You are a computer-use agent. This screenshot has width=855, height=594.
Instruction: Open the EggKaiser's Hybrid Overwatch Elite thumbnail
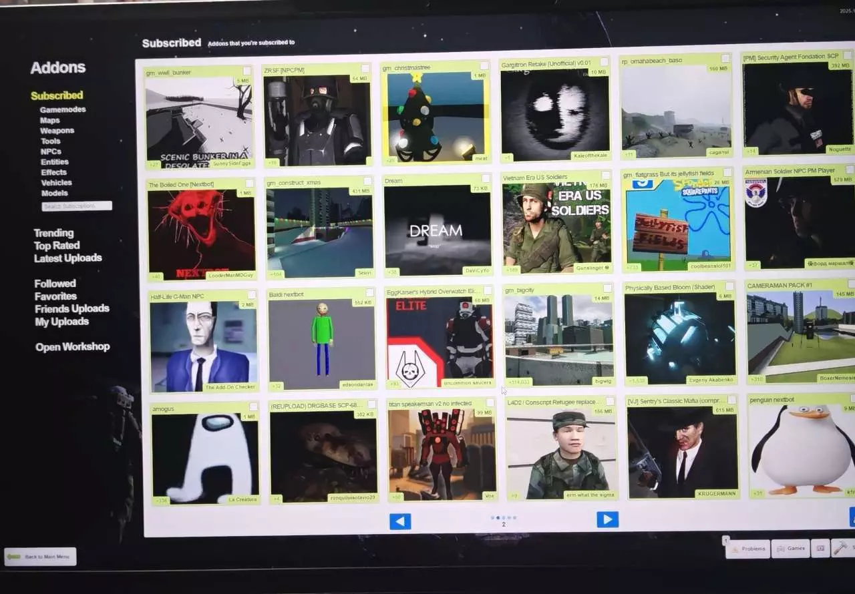coord(442,342)
